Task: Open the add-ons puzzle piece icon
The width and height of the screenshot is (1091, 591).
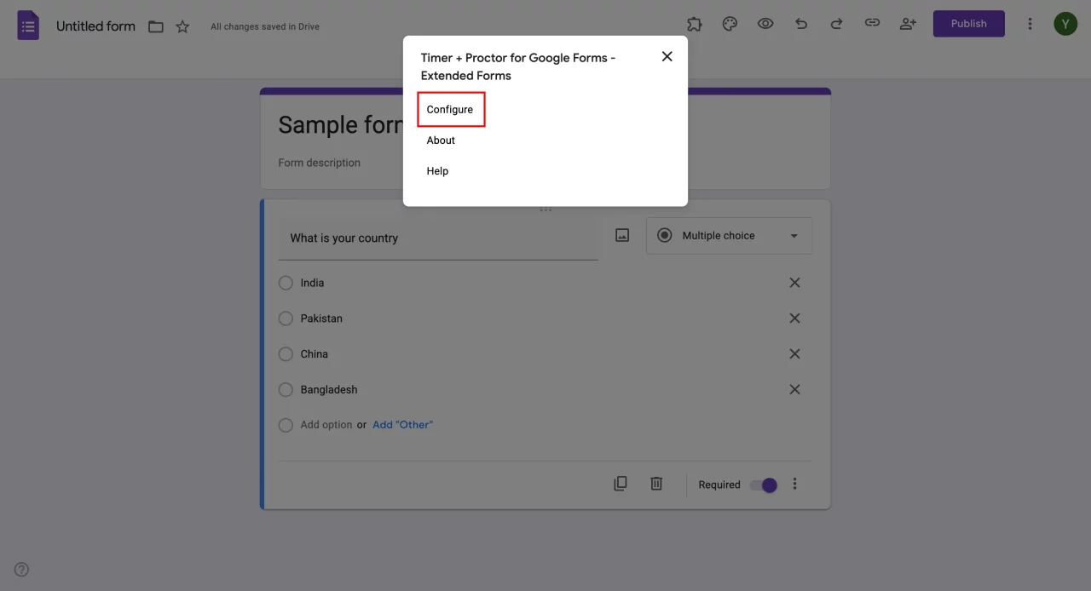Action: (x=694, y=23)
